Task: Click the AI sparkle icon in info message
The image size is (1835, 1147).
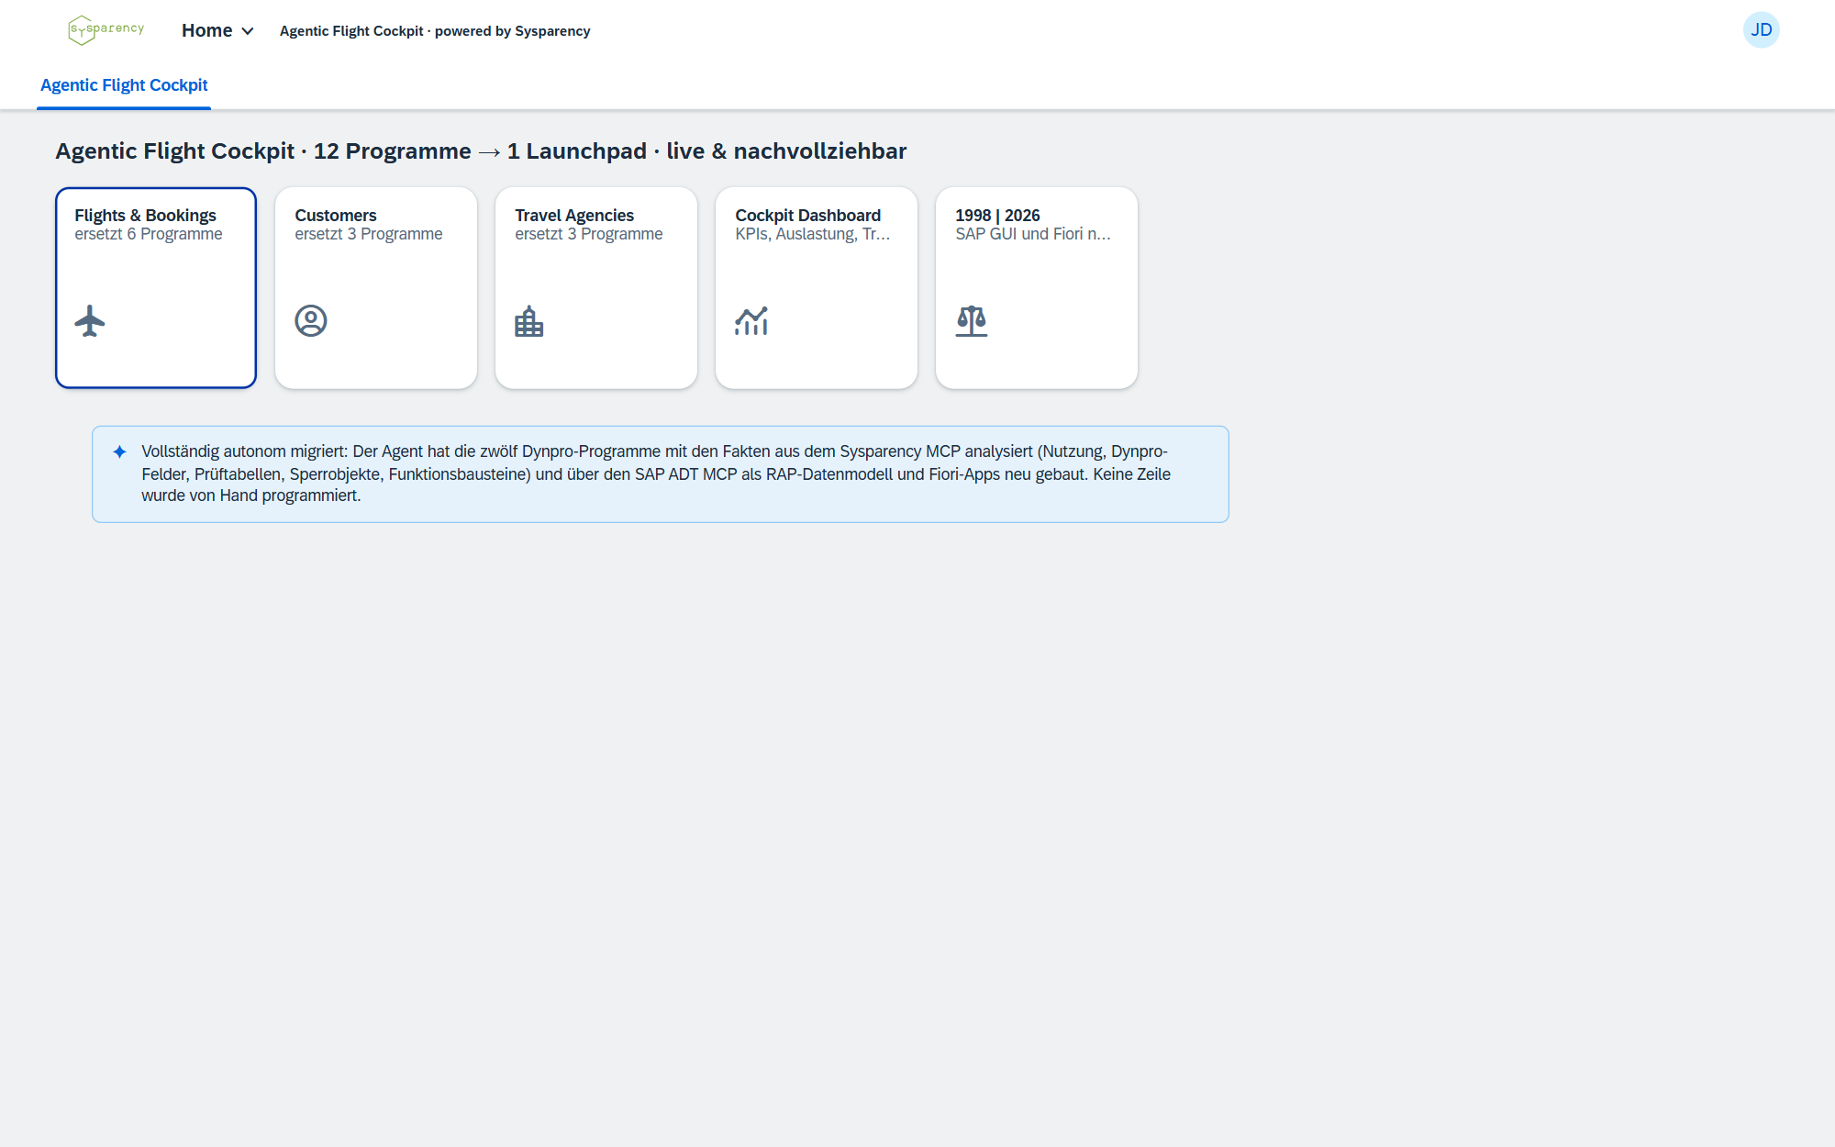Action: point(119,451)
